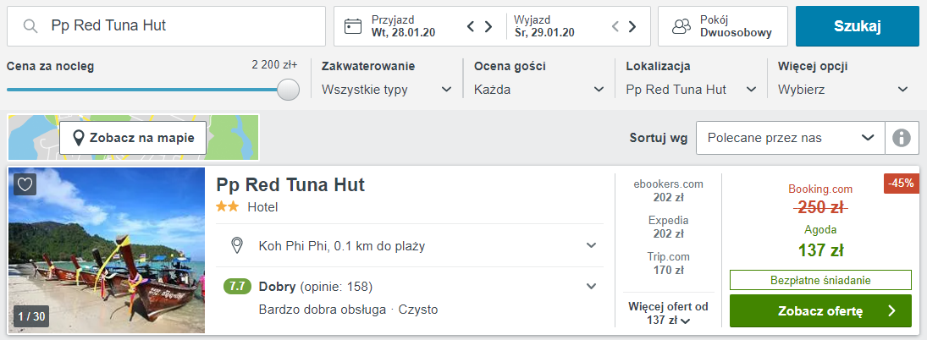Expand the Dobry reviews section
This screenshot has height=340, width=927.
(410, 287)
